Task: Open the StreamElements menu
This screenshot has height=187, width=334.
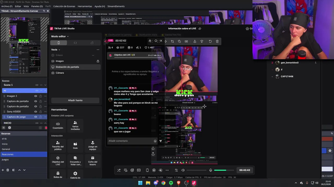Action: pos(116,6)
